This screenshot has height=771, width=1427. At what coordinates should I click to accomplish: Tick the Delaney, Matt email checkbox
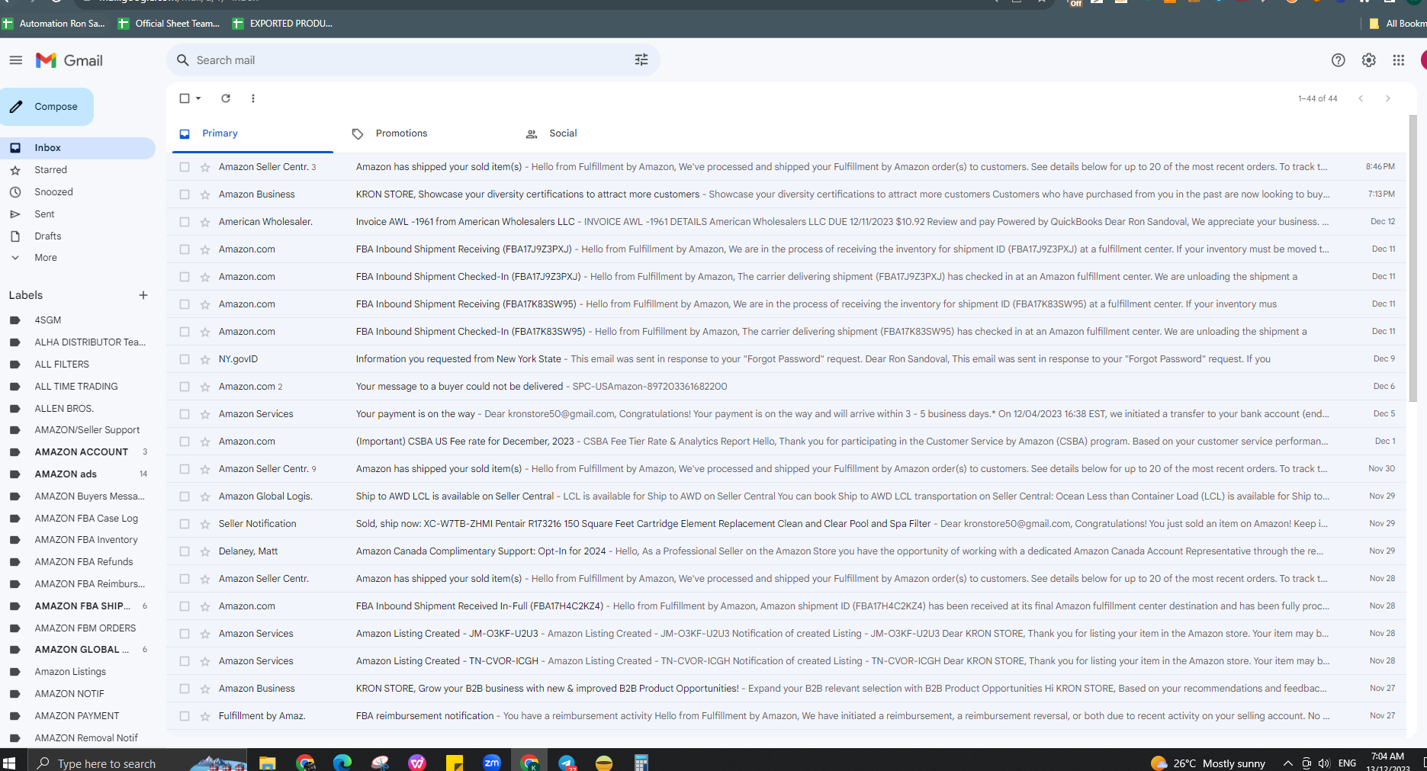185,551
